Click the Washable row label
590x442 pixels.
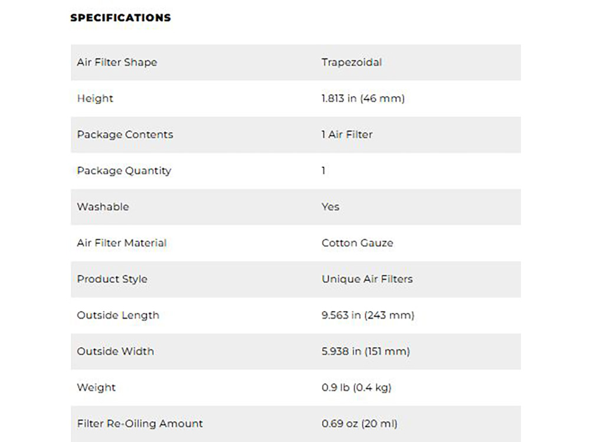tap(103, 207)
